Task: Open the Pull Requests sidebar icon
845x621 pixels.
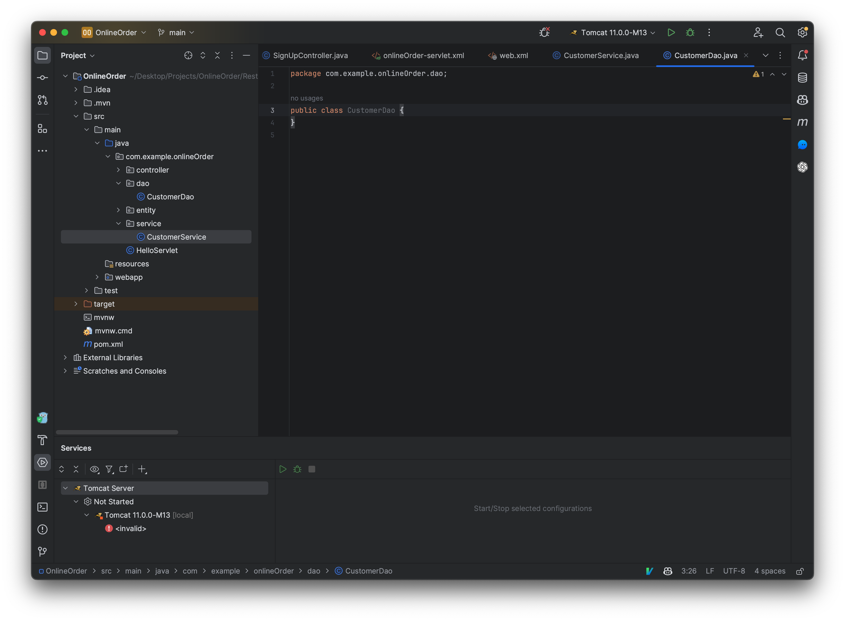Action: [42, 100]
